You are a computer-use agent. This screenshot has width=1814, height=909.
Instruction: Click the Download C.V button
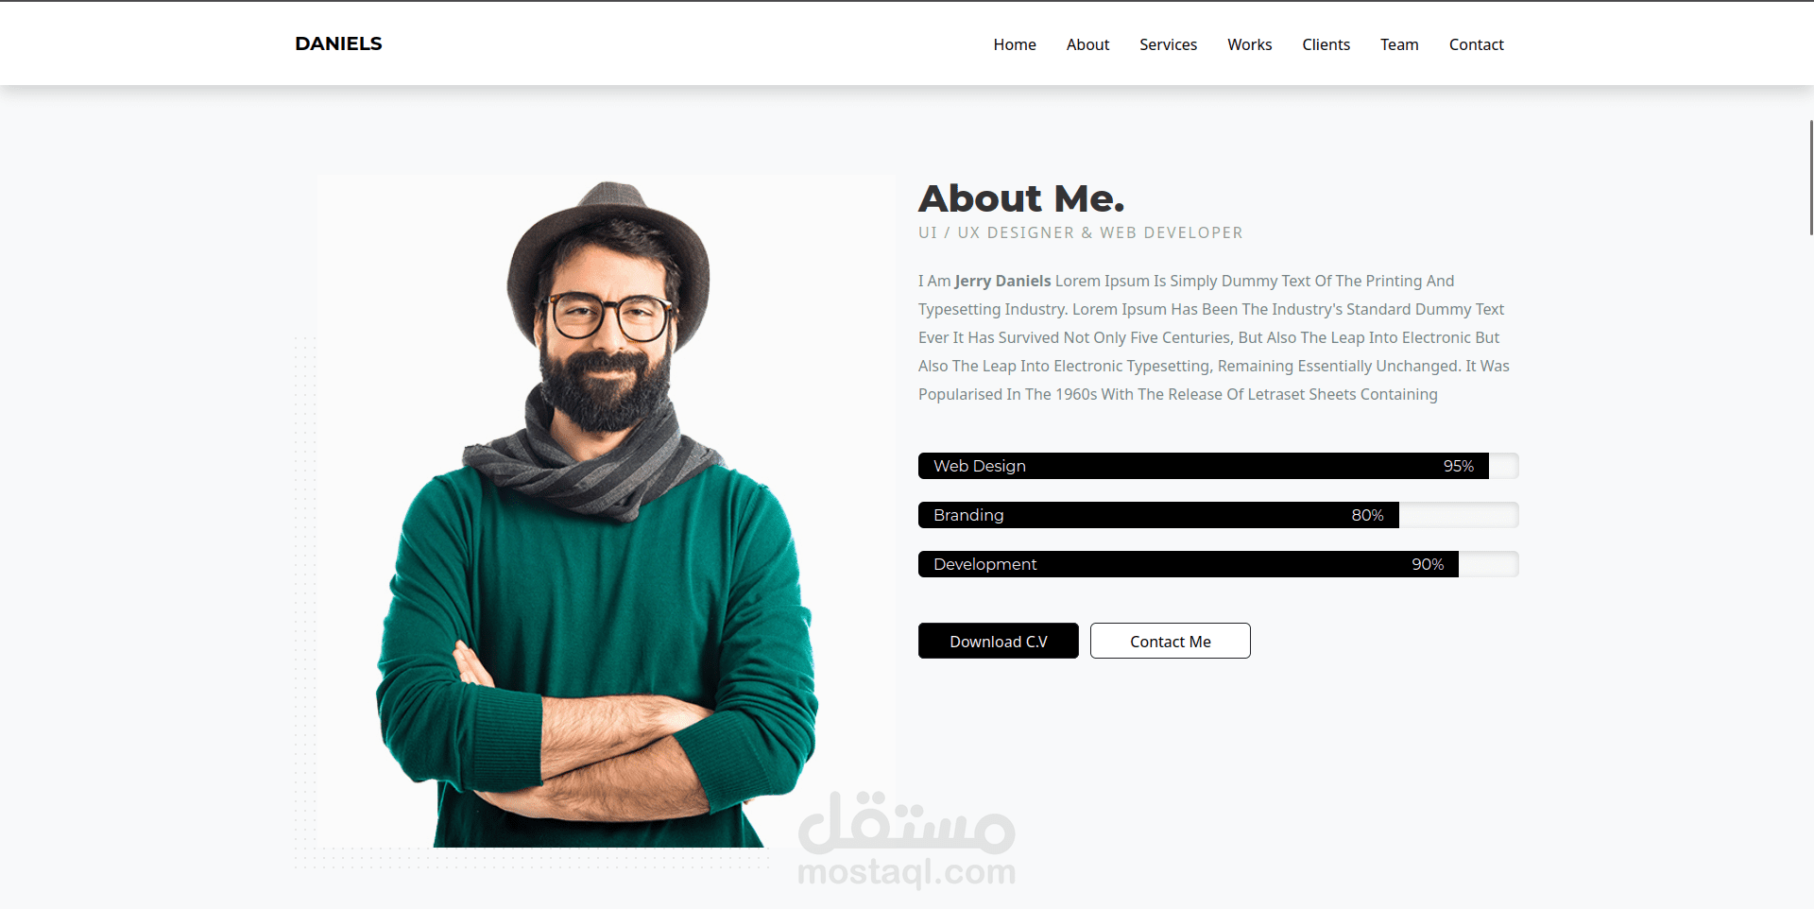pos(999,641)
